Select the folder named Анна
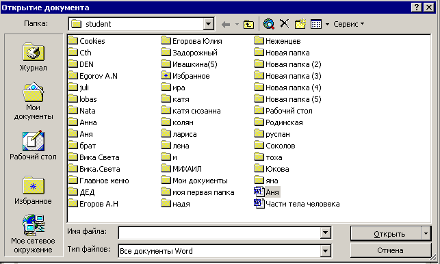This screenshot has width=440, height=264. point(83,122)
